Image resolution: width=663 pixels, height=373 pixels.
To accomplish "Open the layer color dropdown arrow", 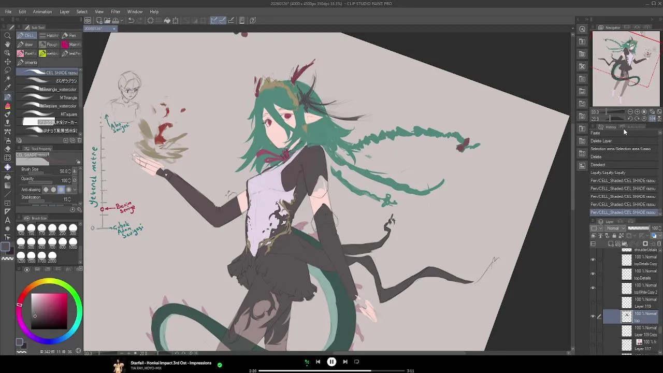I will 659,236.
